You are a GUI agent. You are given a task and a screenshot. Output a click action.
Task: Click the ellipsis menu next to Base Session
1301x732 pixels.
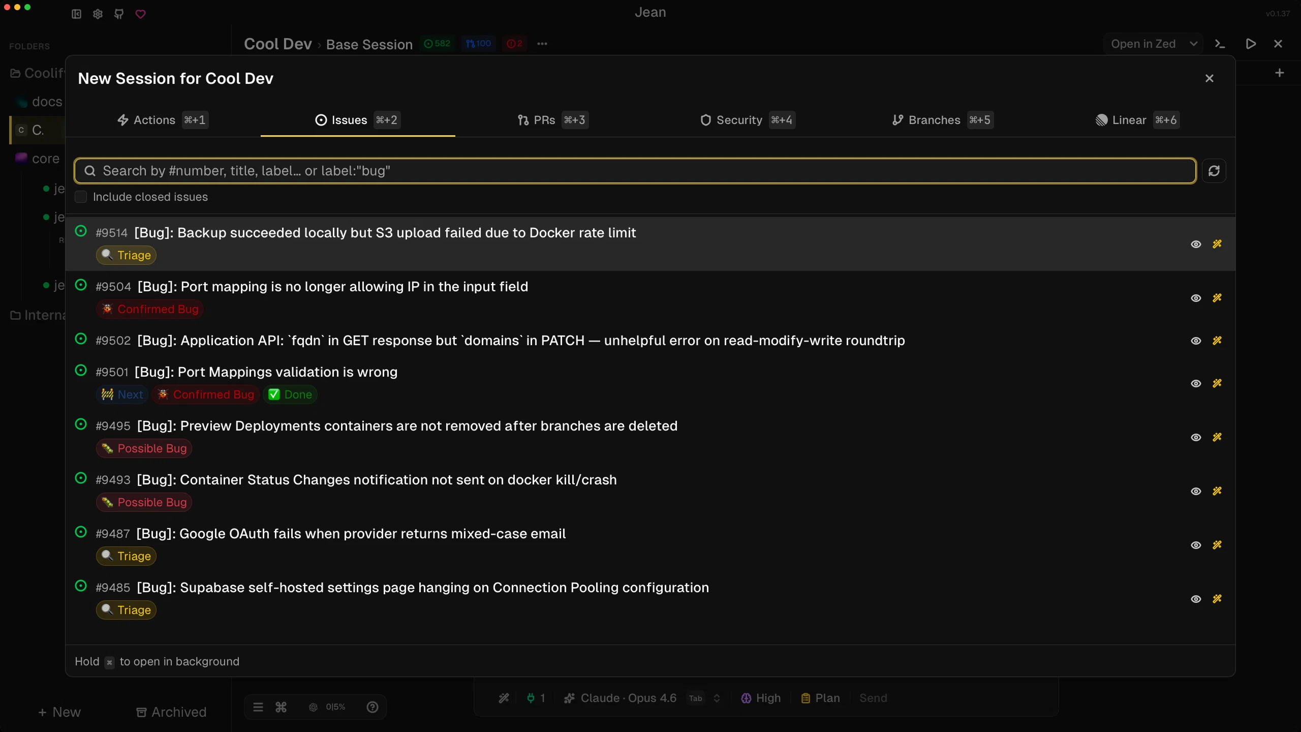(542, 44)
